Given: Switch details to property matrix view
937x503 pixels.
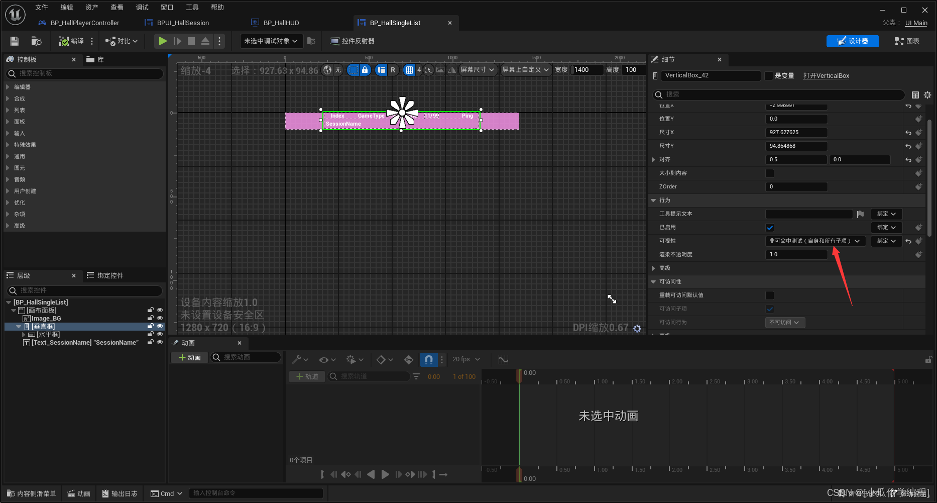Looking at the screenshot, I should click(x=915, y=94).
